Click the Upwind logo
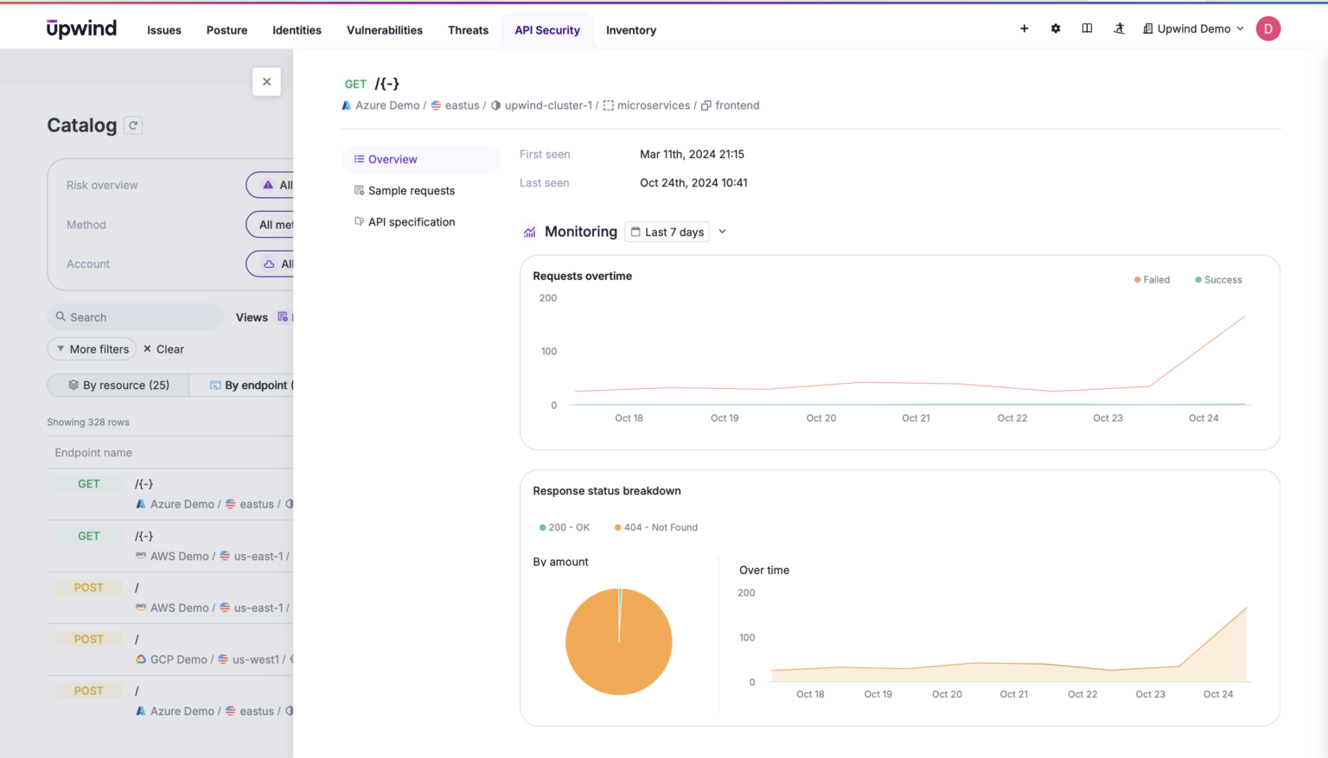Image resolution: width=1328 pixels, height=758 pixels. tap(81, 28)
